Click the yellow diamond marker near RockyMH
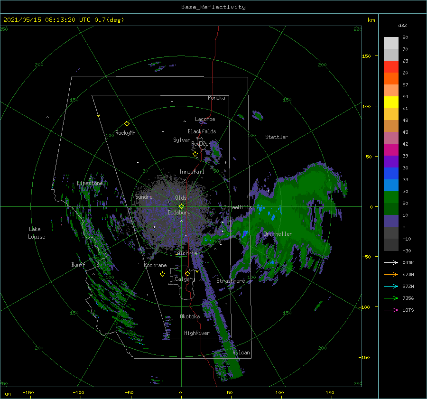Viewport: 427px width, 399px height. (127, 124)
